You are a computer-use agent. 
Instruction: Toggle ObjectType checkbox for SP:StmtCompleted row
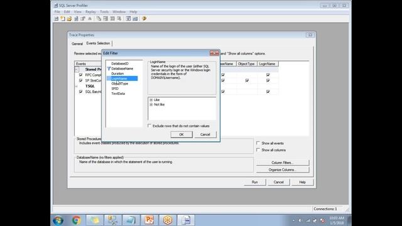click(x=247, y=80)
